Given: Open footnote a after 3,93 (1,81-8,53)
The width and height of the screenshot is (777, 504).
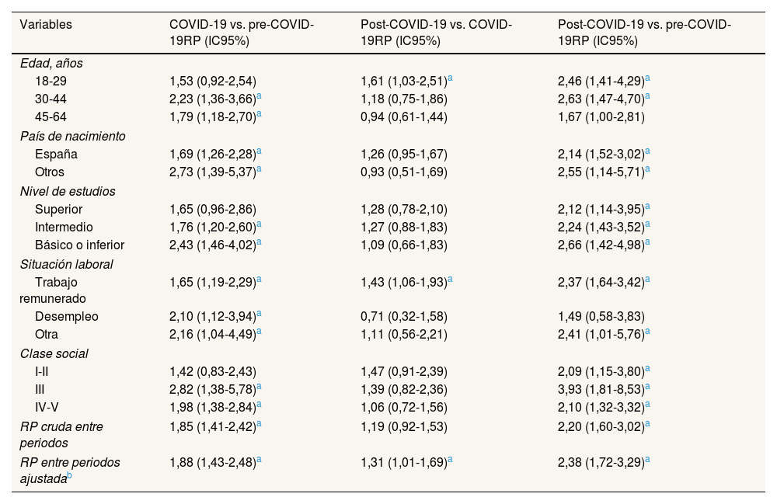Looking at the screenshot, I should (647, 384).
